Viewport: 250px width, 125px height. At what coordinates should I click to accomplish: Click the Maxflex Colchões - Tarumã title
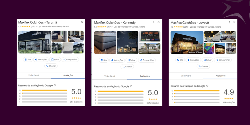click(x=38, y=22)
